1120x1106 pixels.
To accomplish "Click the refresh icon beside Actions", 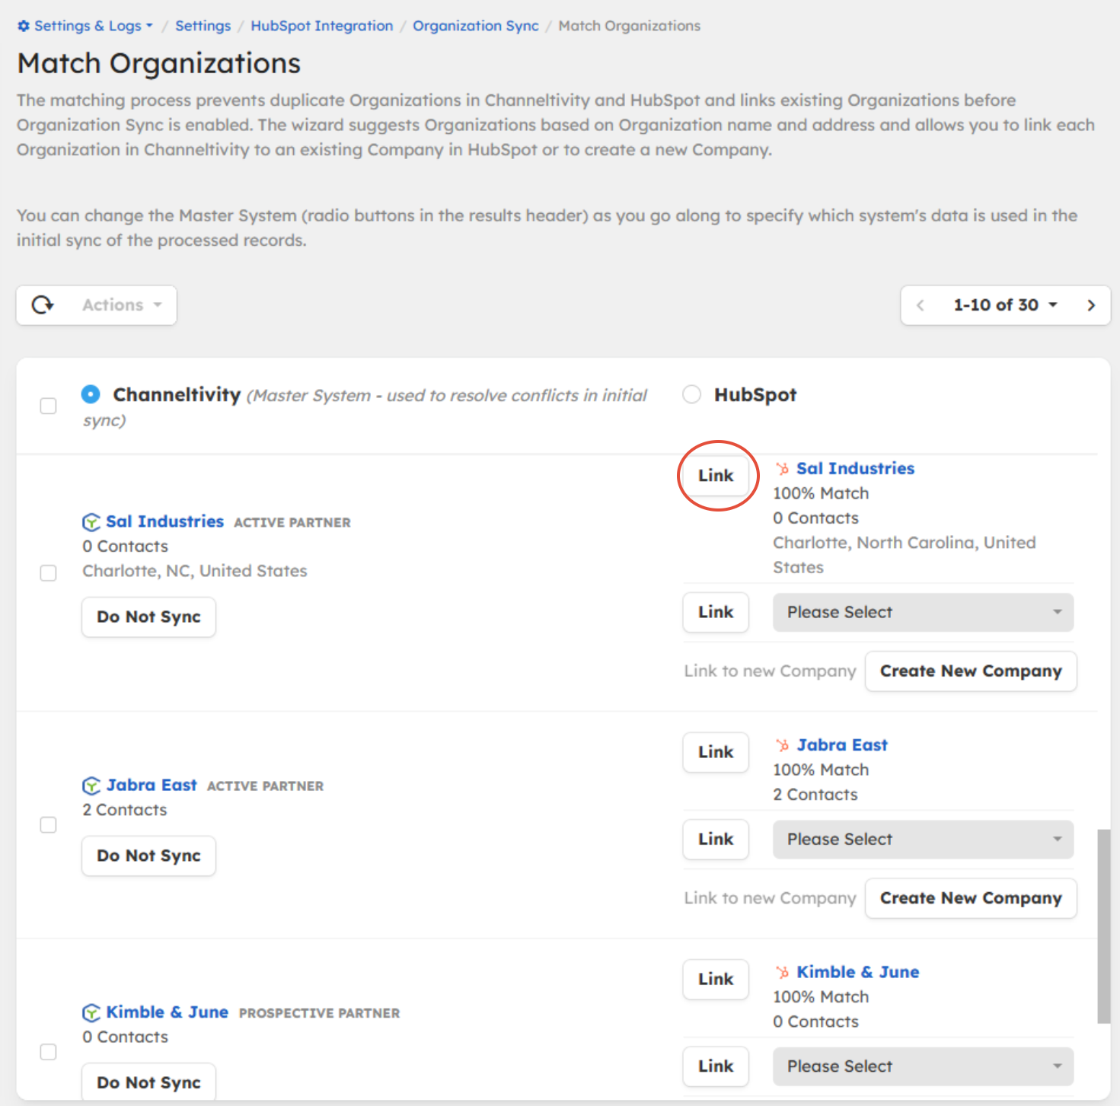I will [43, 305].
